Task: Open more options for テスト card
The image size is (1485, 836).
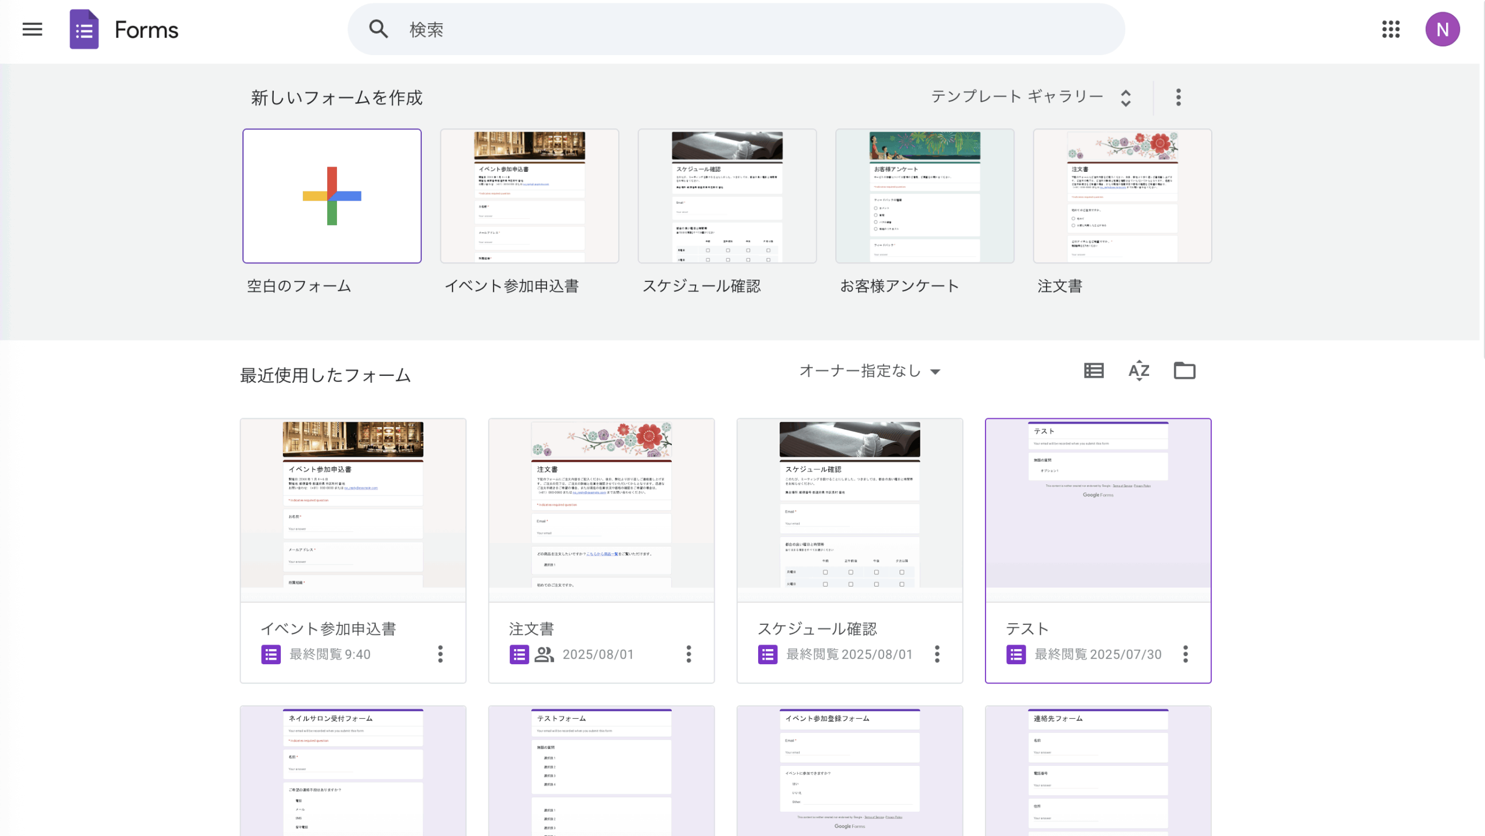Action: point(1185,654)
